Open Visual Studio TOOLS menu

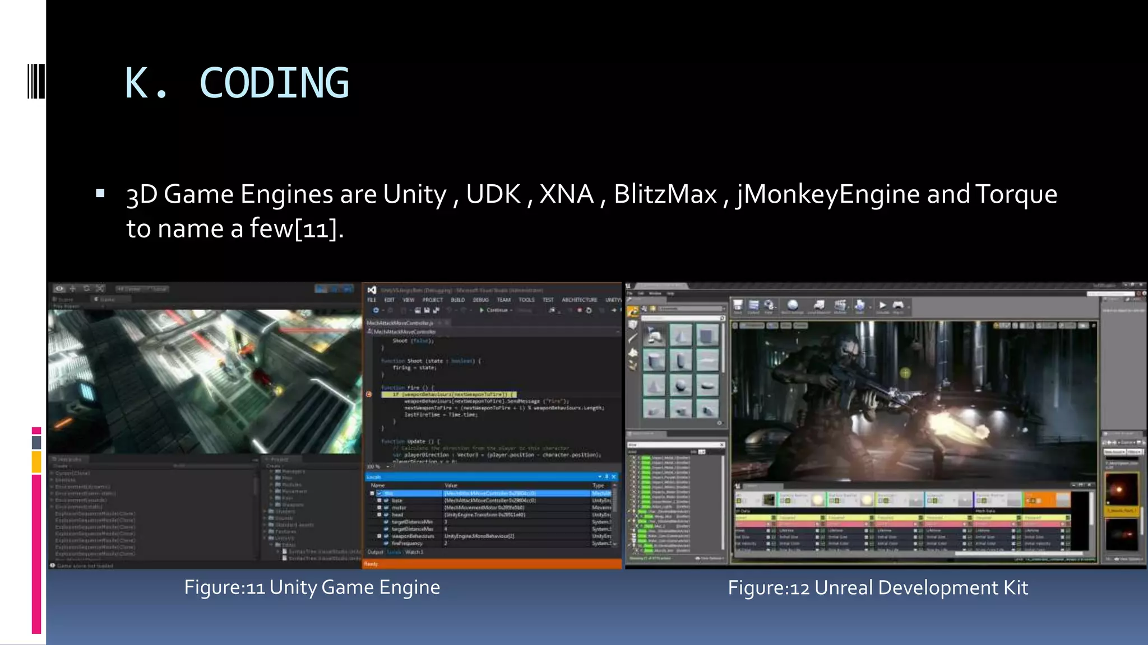tap(527, 300)
